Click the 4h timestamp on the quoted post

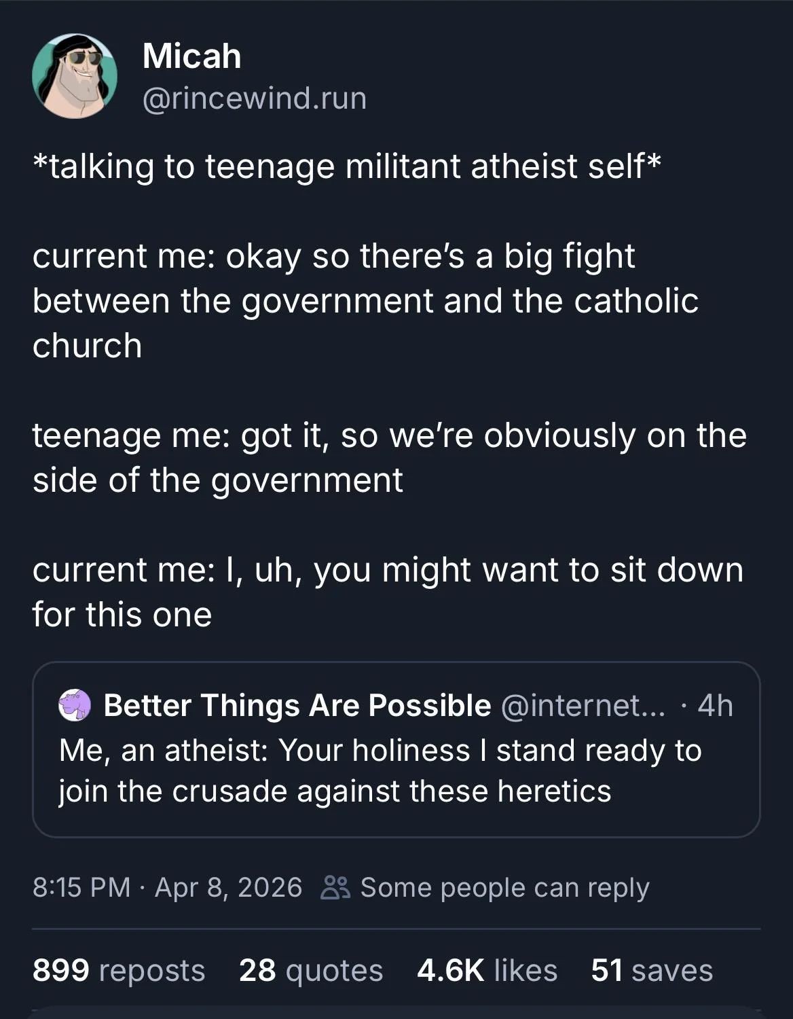point(716,705)
